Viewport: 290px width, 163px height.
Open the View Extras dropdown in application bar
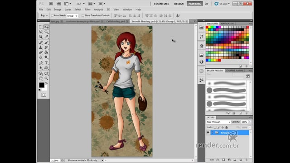pos(68,4)
